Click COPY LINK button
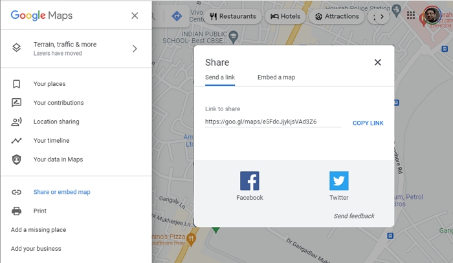The height and width of the screenshot is (263, 453). [x=368, y=123]
